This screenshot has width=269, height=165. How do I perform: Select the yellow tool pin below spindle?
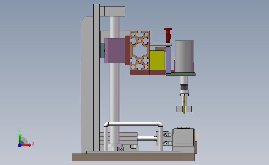click(184, 105)
